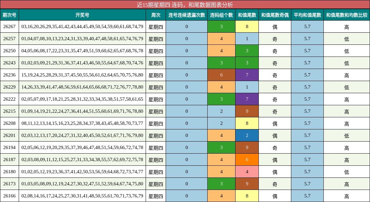Click period number 26229

[x=10, y=87]
